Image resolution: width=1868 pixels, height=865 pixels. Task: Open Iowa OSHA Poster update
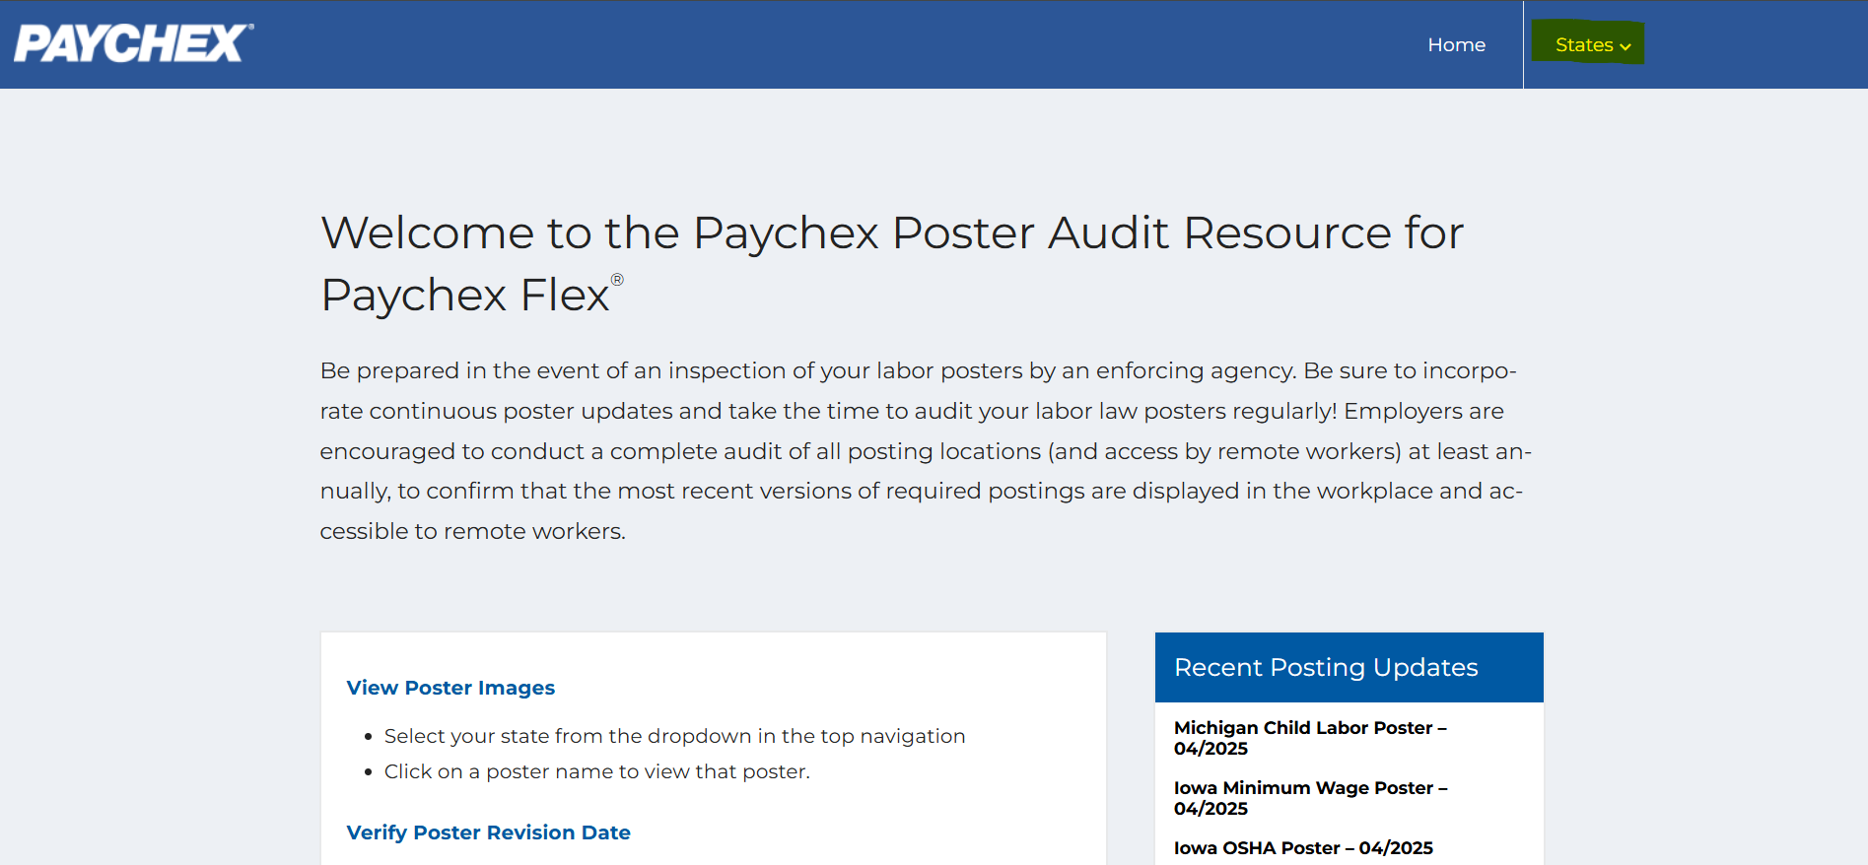coord(1302,848)
